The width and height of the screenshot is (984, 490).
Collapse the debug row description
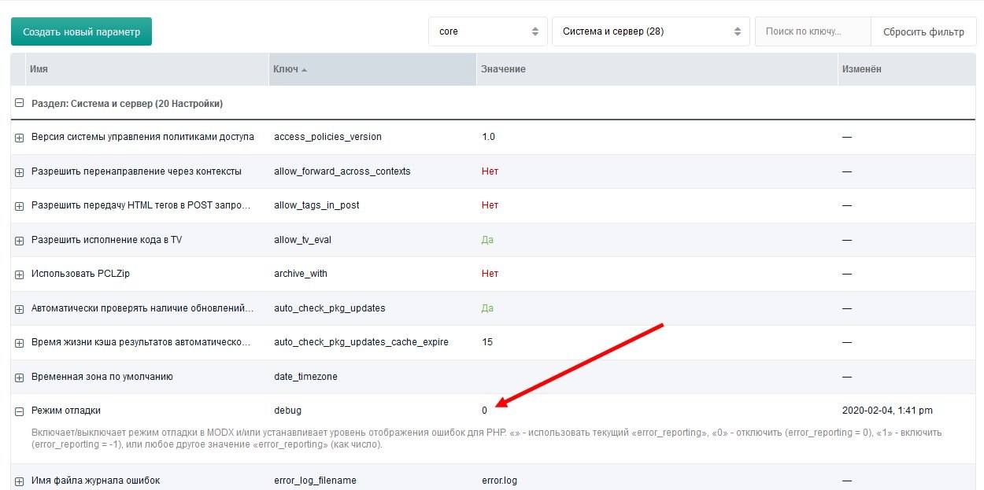pyautogui.click(x=20, y=411)
